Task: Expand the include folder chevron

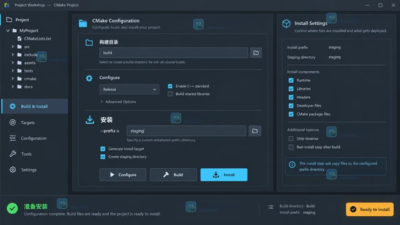Action: point(12,54)
